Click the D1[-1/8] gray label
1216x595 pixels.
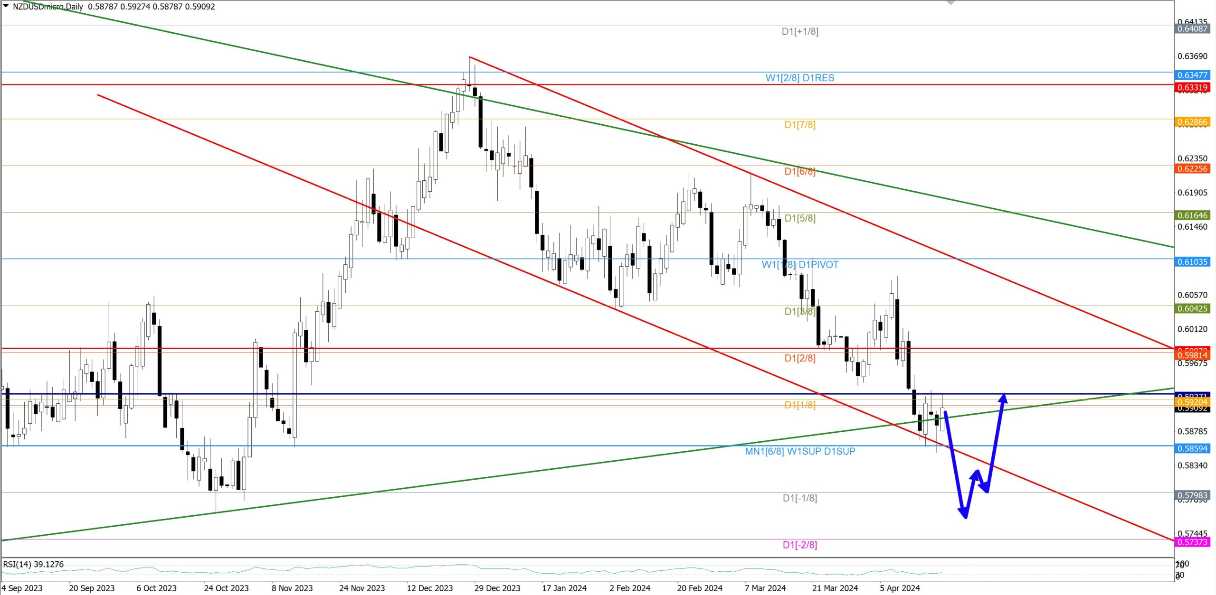pyautogui.click(x=800, y=498)
